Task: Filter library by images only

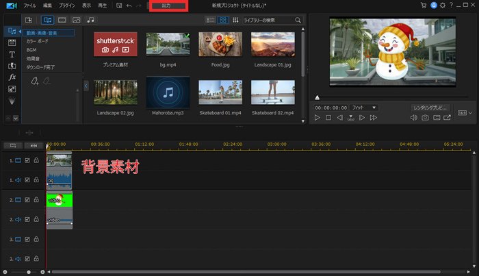Action: coord(77,20)
